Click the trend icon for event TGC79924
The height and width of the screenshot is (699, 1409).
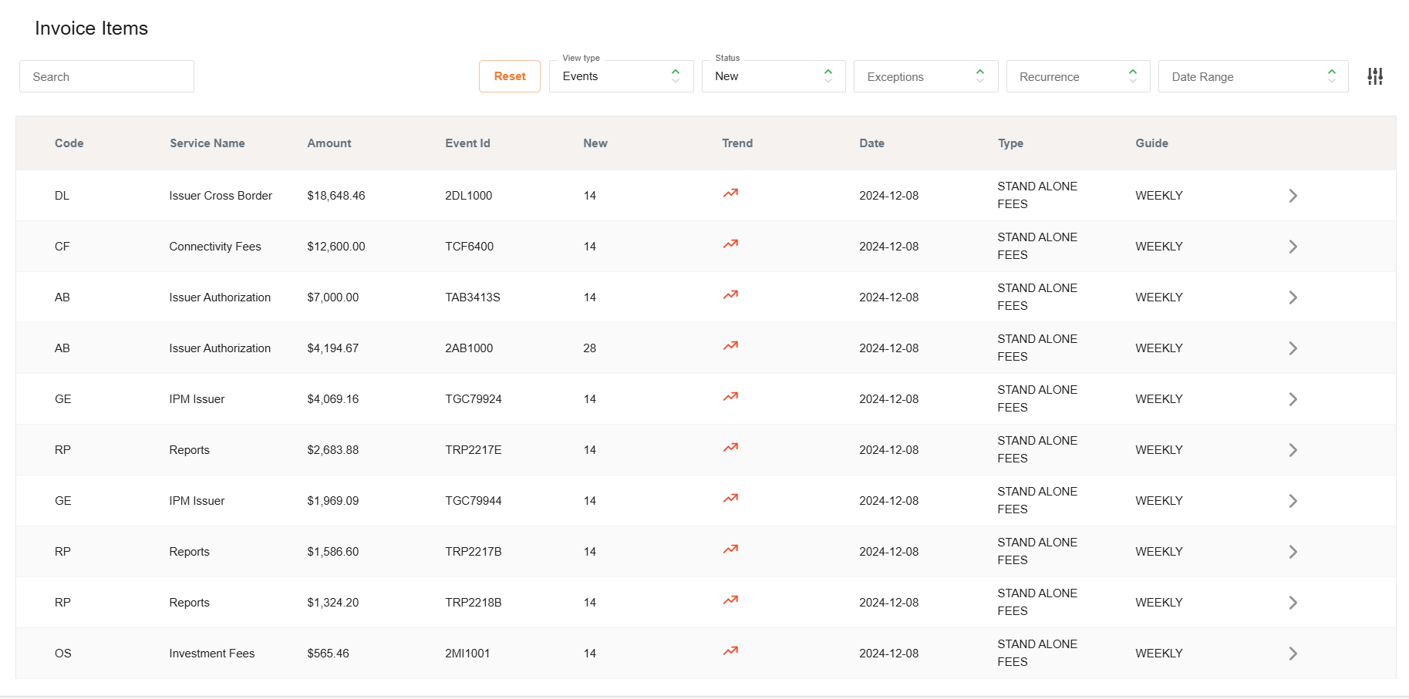tap(730, 396)
